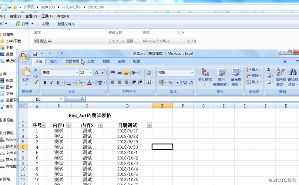Open Sort and Filter menu
299x185 pixels.
coord(280,77)
